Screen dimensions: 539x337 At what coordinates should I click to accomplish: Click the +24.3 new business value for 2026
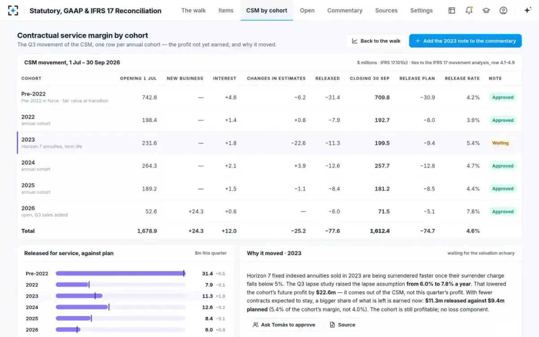tap(195, 212)
